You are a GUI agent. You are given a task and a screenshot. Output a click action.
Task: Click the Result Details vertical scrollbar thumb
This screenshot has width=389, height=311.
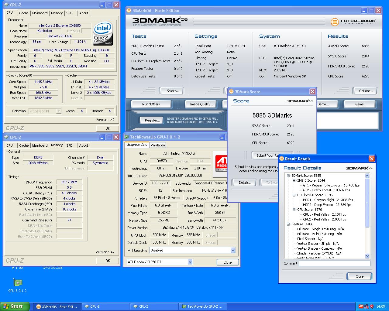click(x=367, y=203)
